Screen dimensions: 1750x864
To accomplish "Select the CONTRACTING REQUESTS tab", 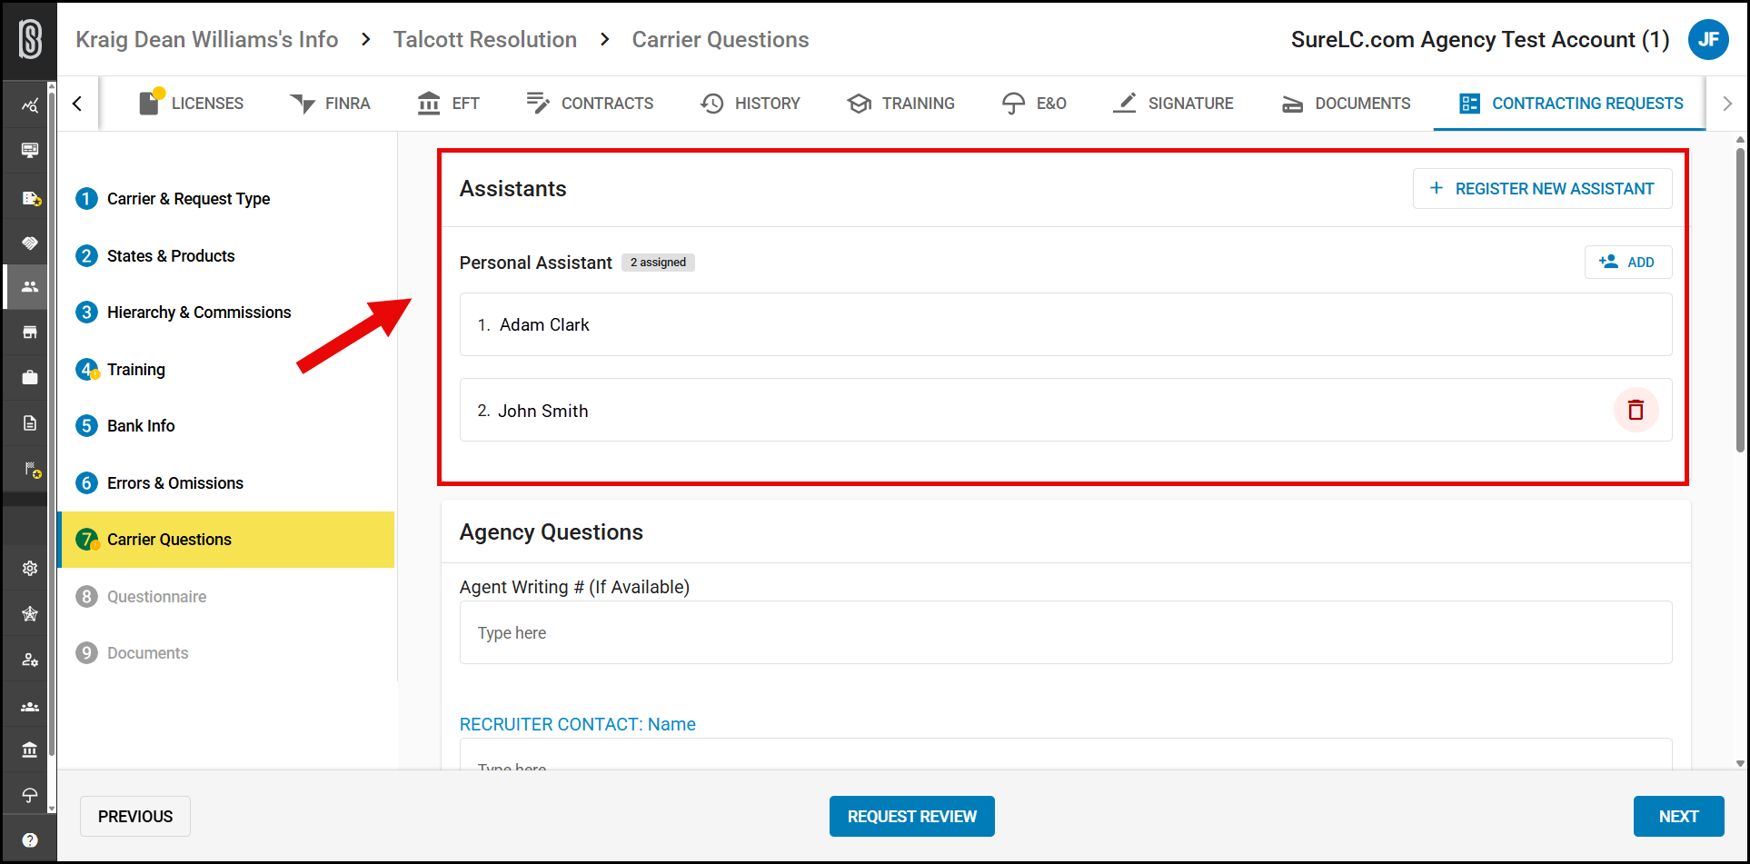I will click(x=1570, y=104).
